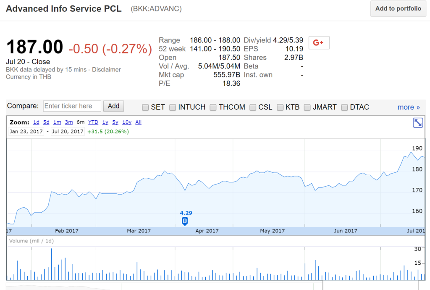Image resolution: width=430 pixels, height=290 pixels.
Task: Click the Advanced Info Service PCL title
Action: 64,9
